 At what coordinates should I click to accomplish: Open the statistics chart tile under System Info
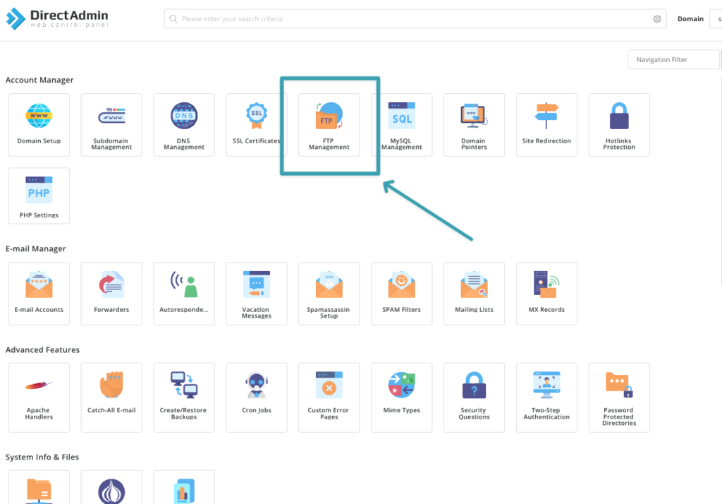(x=184, y=487)
